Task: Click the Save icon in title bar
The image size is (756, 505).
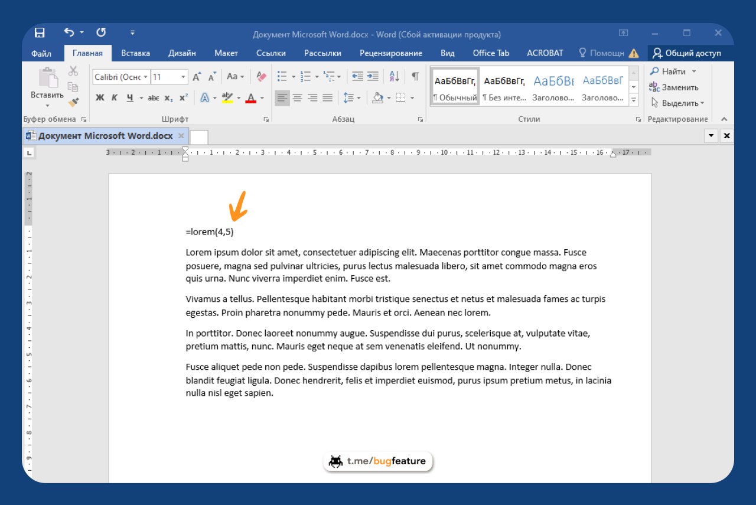Action: 40,33
